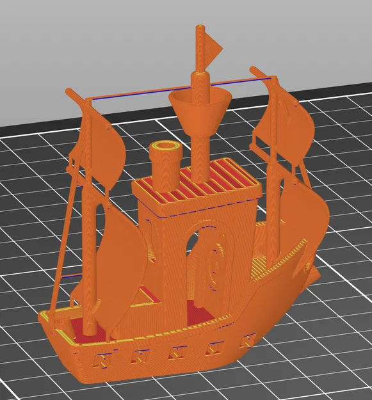Click the red striped cabin roof surface
This screenshot has height=400, width=372.
[x=197, y=180]
